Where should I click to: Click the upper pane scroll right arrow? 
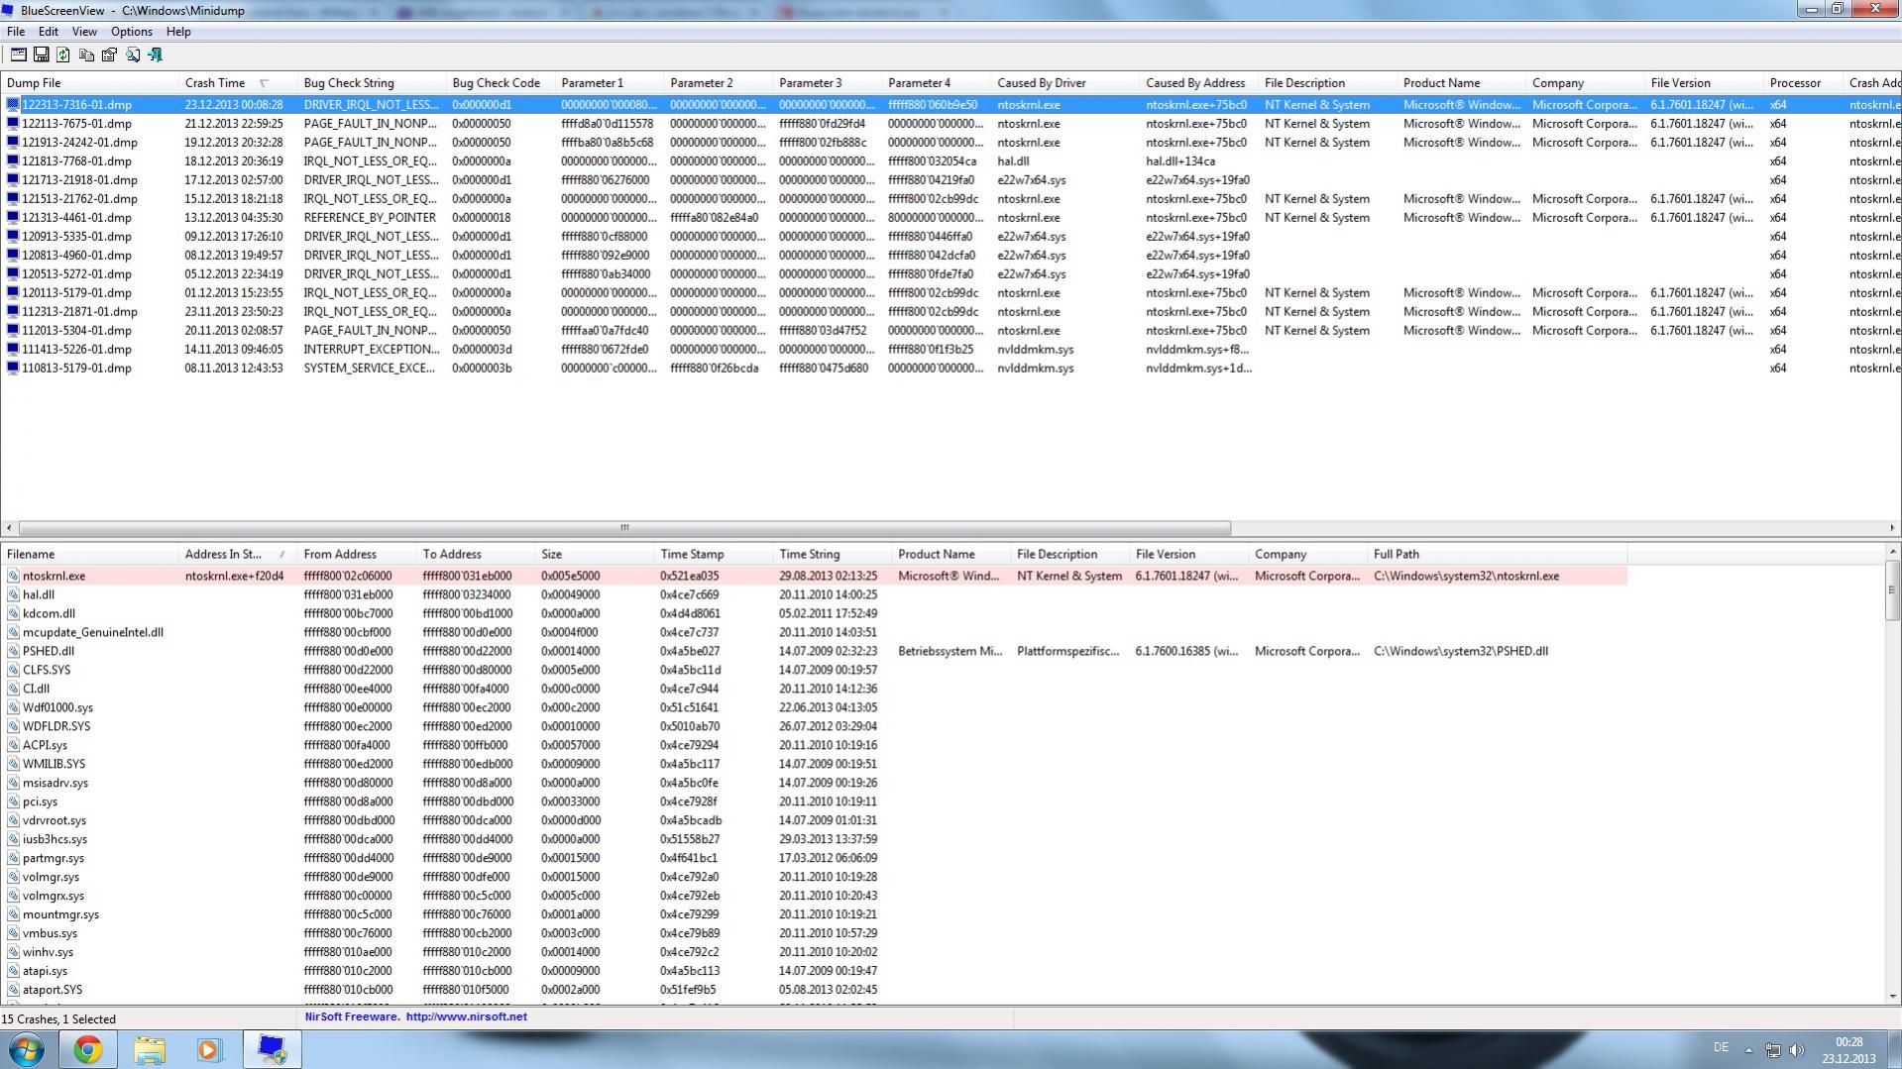(1892, 528)
